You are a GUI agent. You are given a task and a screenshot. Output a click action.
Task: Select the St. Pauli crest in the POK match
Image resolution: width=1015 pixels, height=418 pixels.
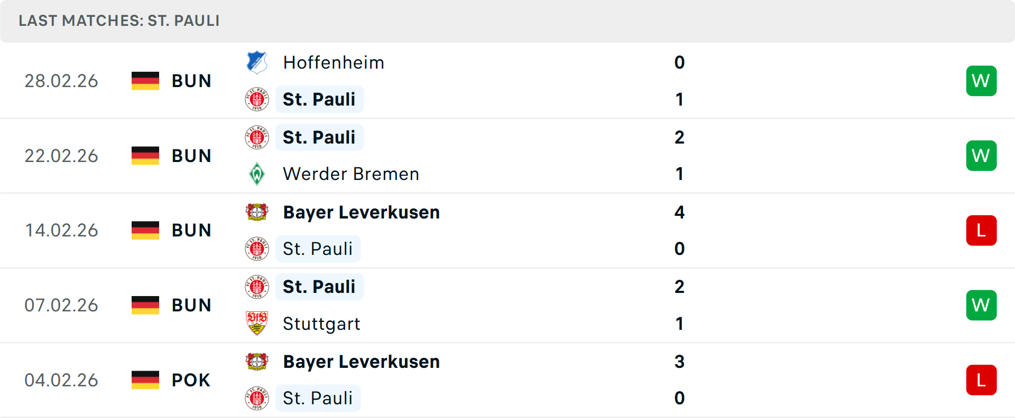pyautogui.click(x=257, y=398)
